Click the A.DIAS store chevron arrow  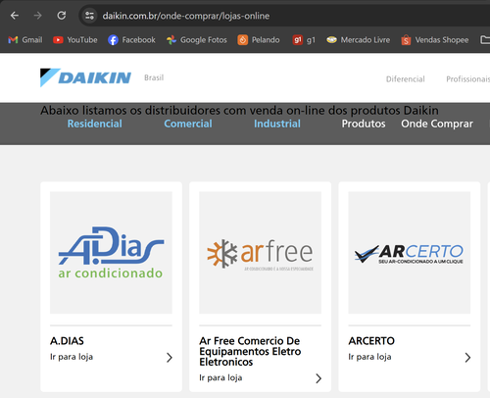click(170, 358)
